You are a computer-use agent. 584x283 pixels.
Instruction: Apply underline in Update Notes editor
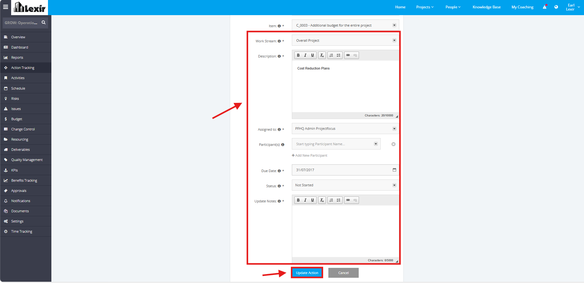[x=313, y=200]
